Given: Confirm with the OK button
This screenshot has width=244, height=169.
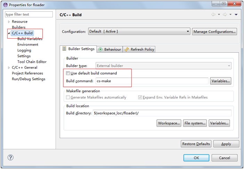Looking at the screenshot, I should [196, 158].
